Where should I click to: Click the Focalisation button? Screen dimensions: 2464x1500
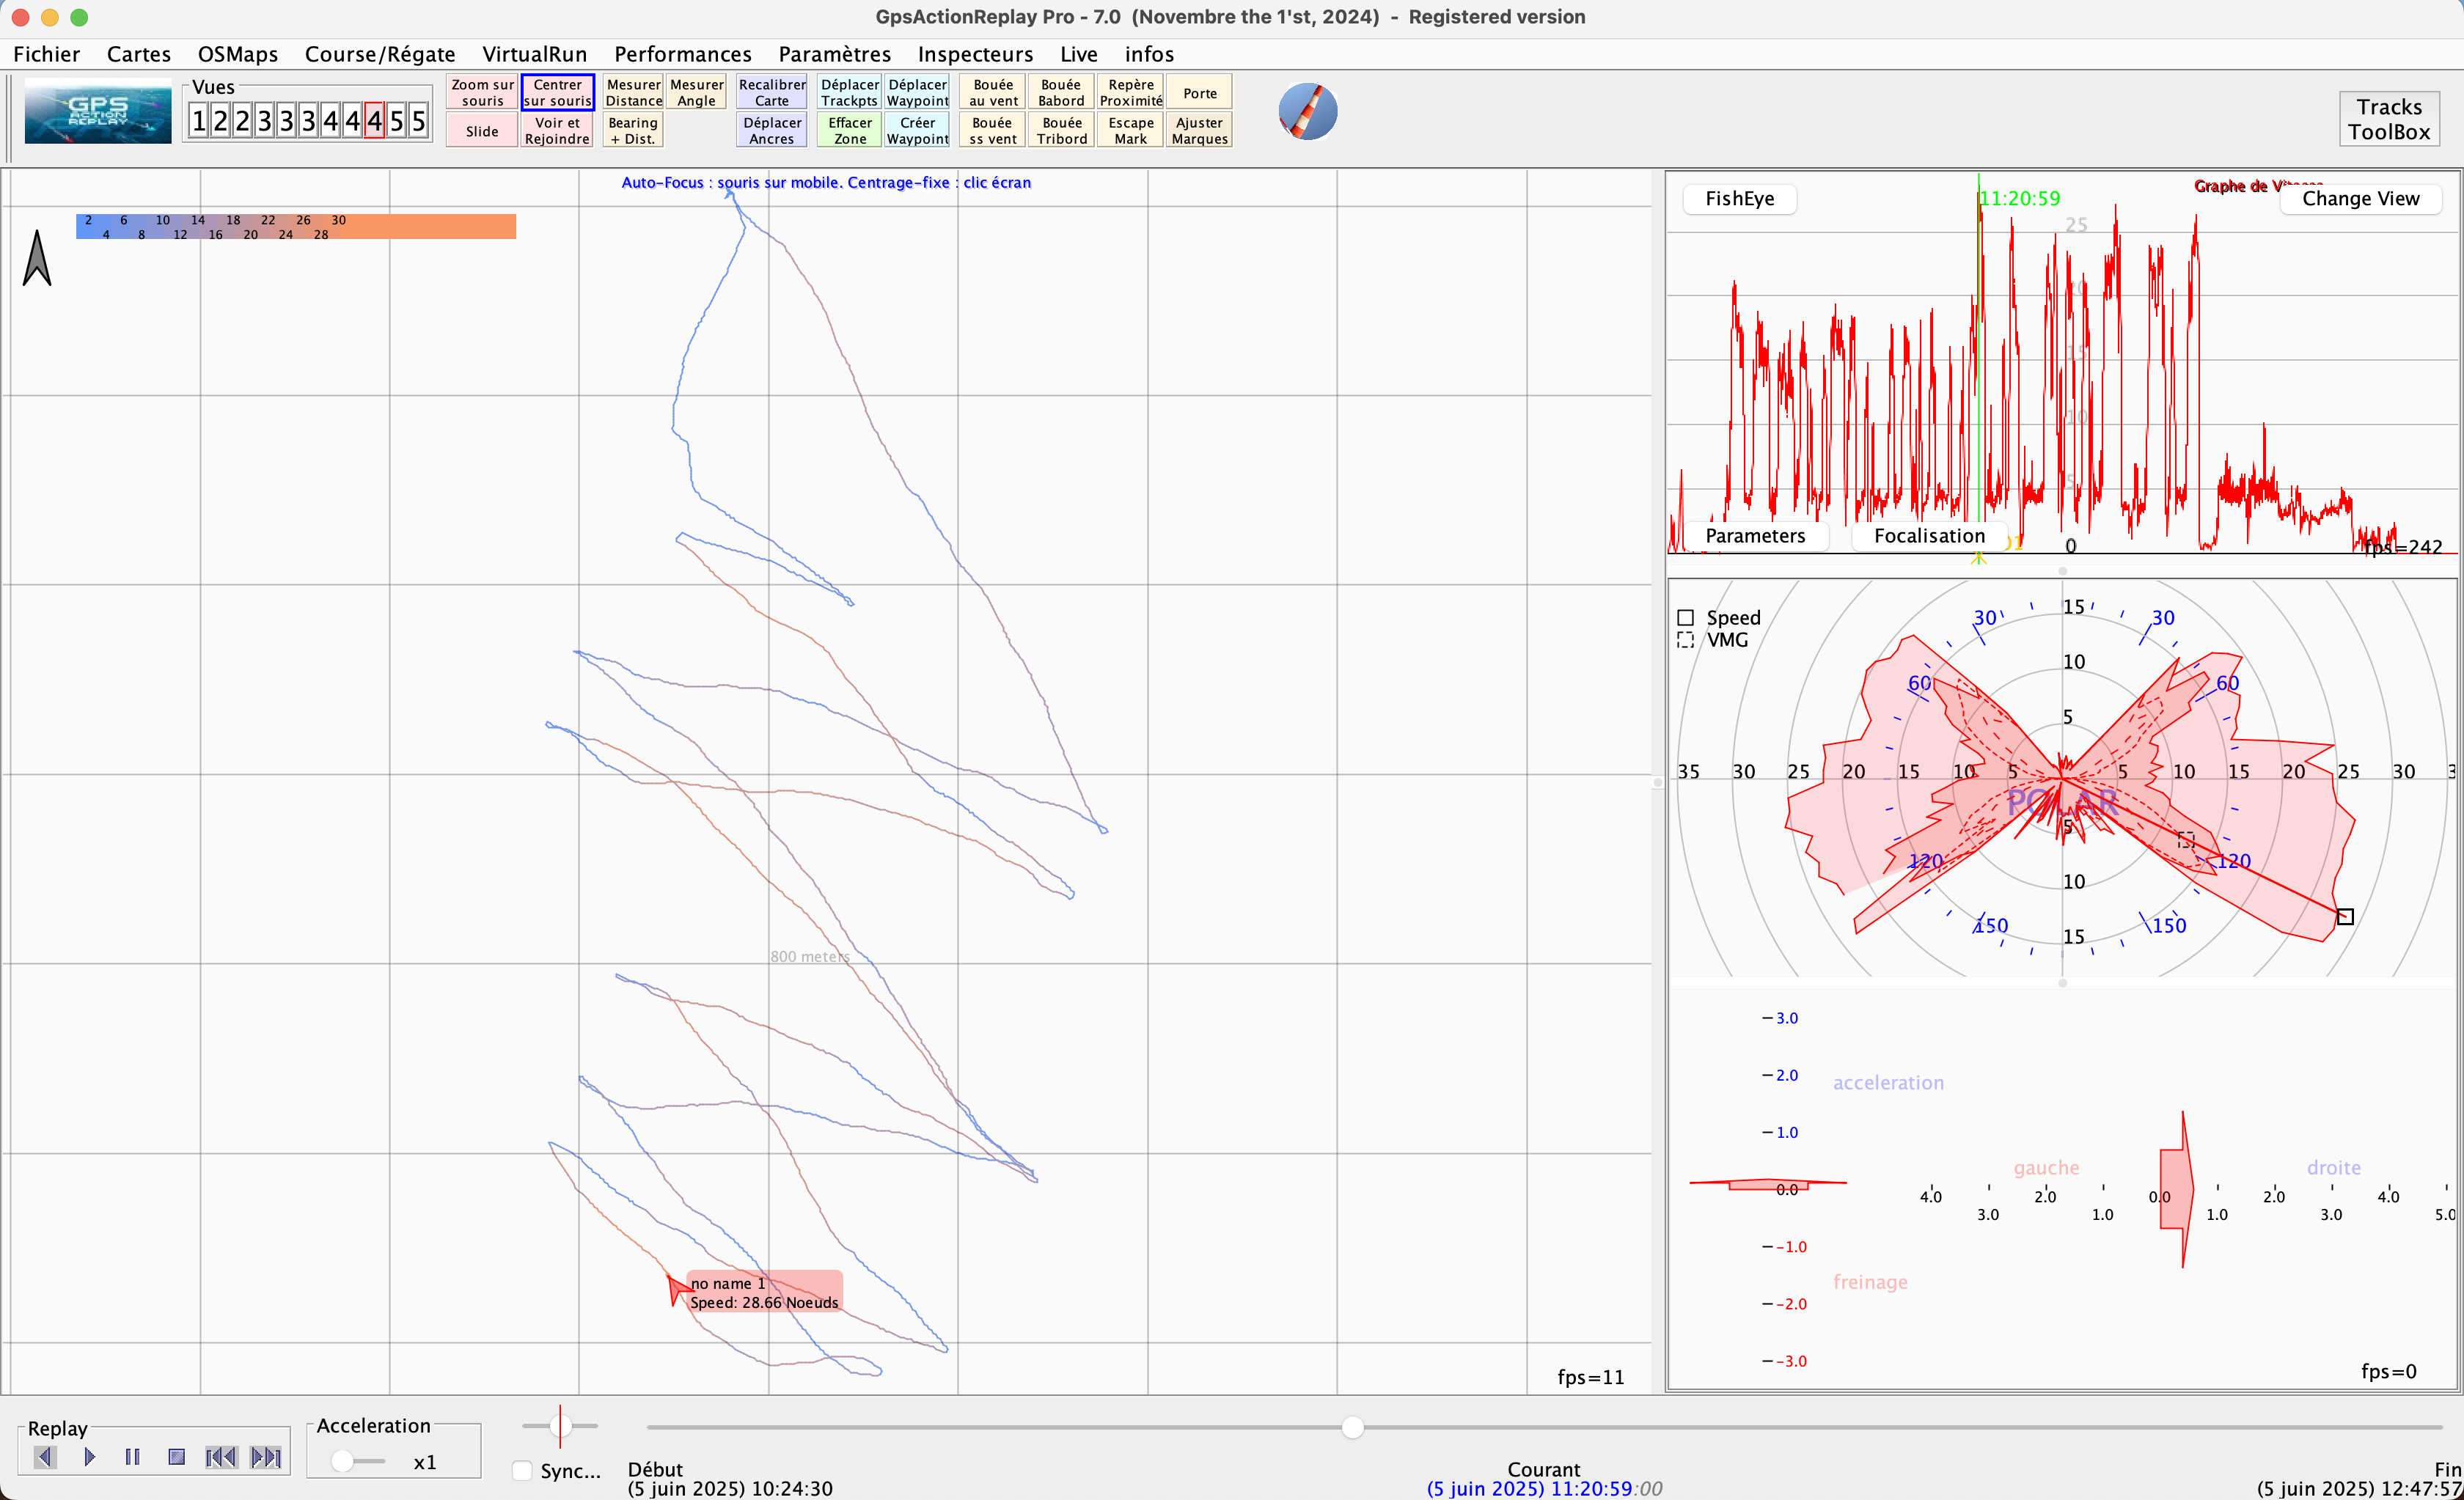pyautogui.click(x=1929, y=535)
